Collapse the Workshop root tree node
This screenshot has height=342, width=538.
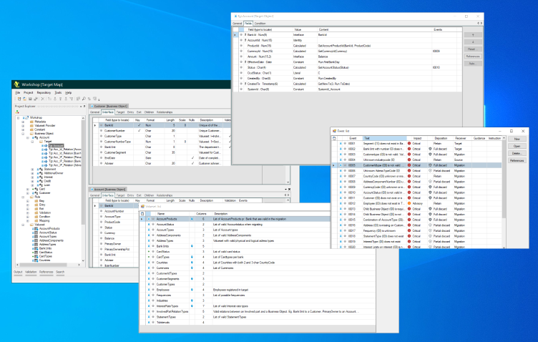19,117
